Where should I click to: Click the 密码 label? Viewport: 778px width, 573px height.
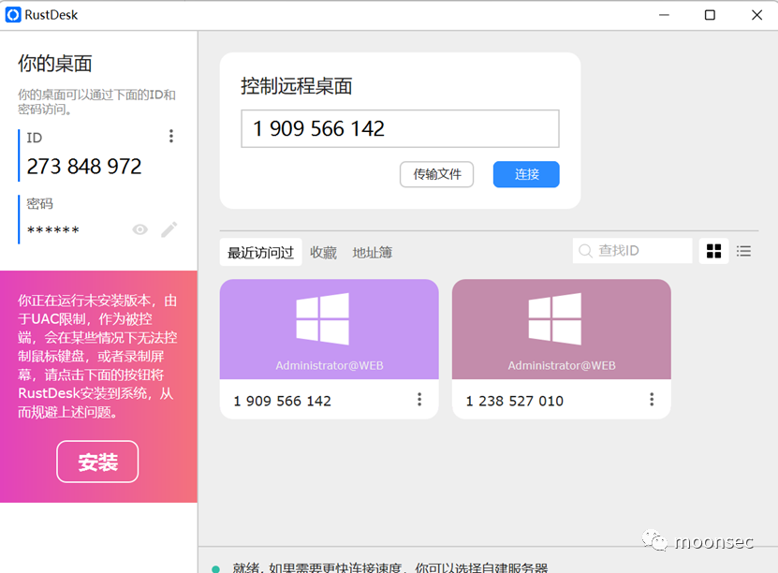(39, 203)
